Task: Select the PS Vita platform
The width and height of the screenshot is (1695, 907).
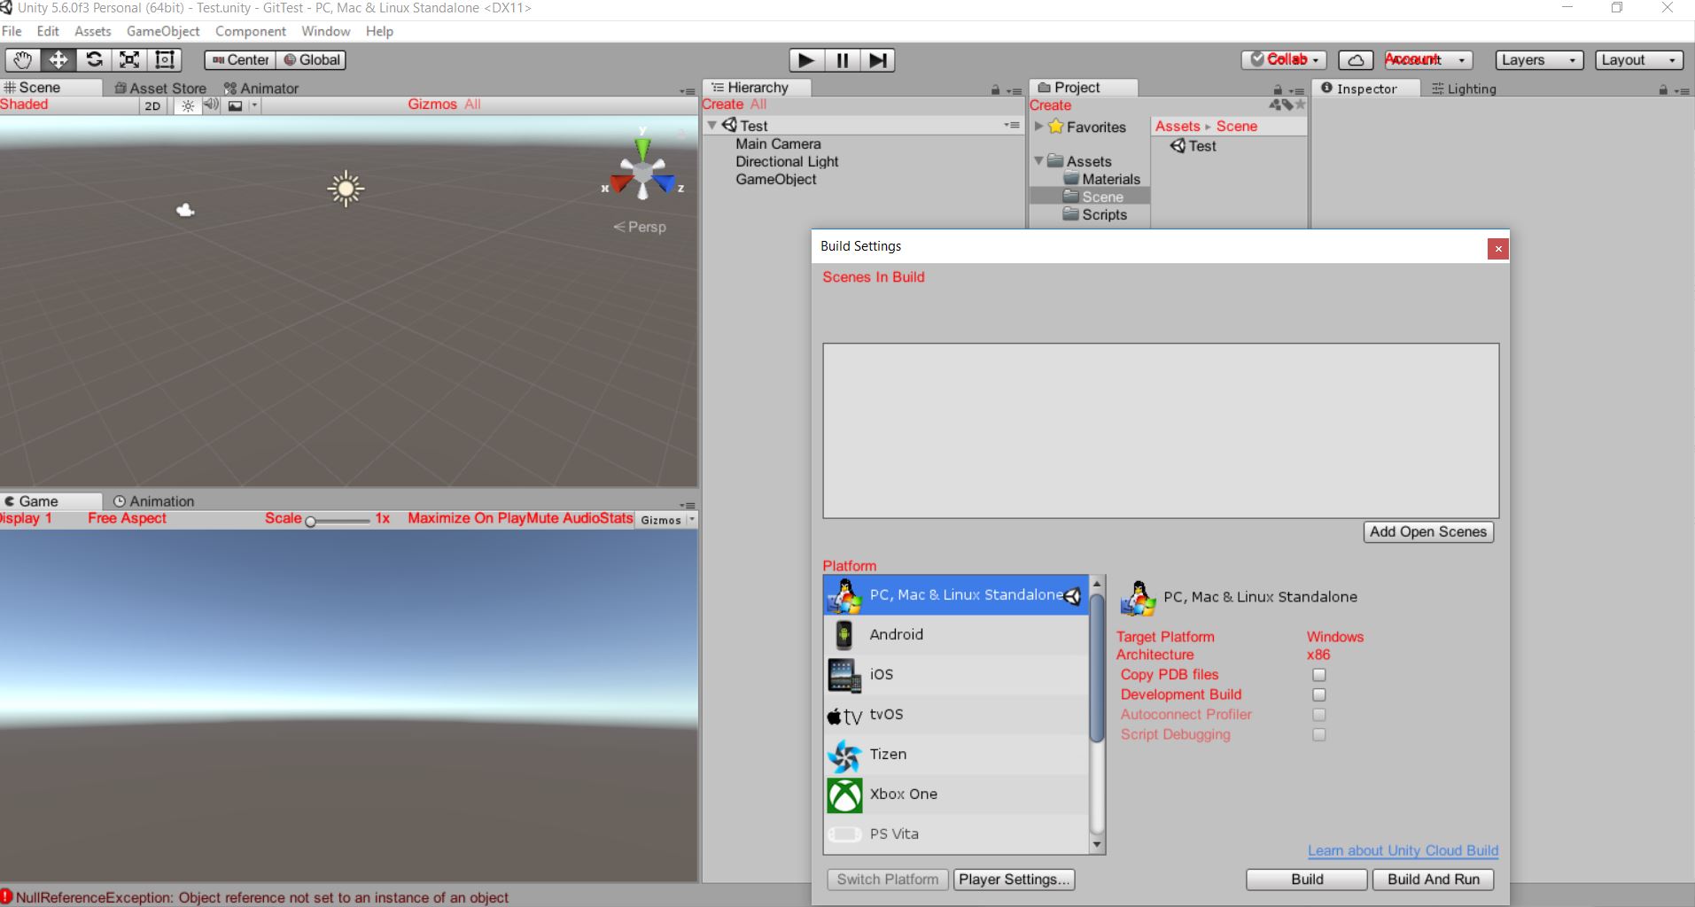Action: click(x=956, y=834)
